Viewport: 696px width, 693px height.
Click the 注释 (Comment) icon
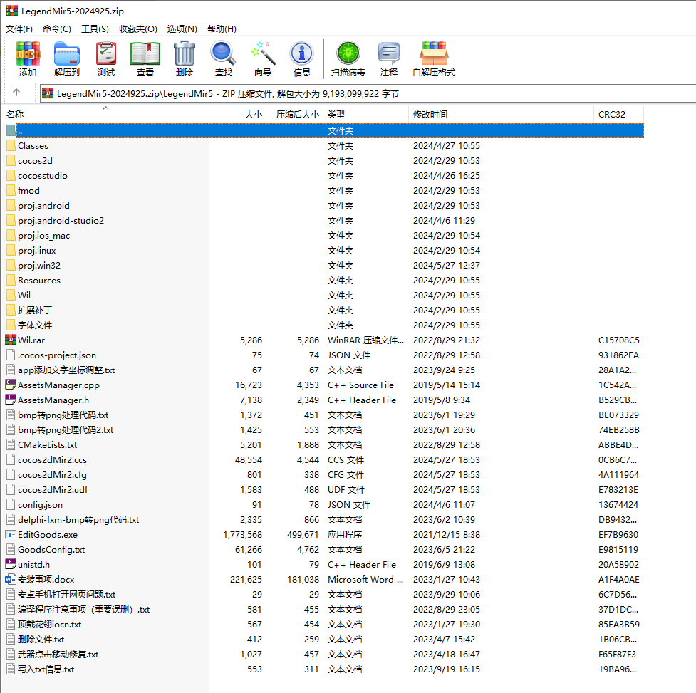[389, 53]
